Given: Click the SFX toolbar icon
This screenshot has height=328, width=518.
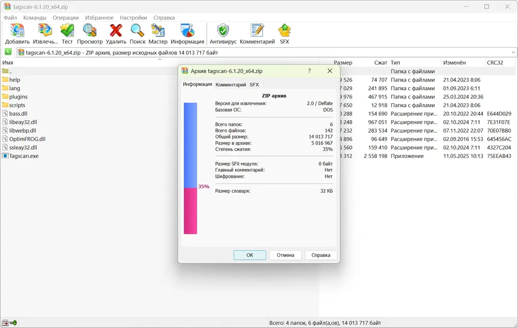Looking at the screenshot, I should tap(284, 31).
